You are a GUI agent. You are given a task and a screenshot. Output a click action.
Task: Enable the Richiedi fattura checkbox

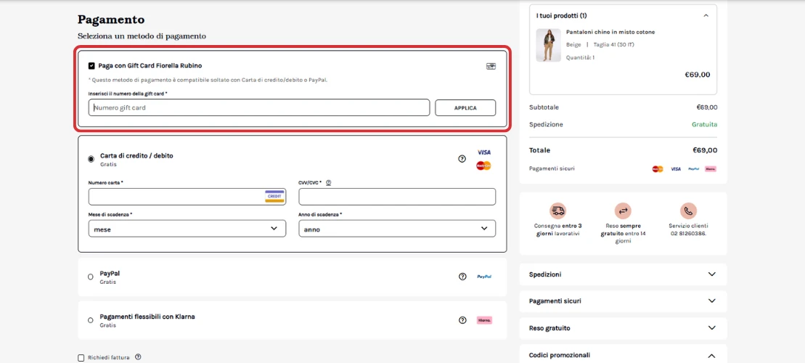(81, 358)
